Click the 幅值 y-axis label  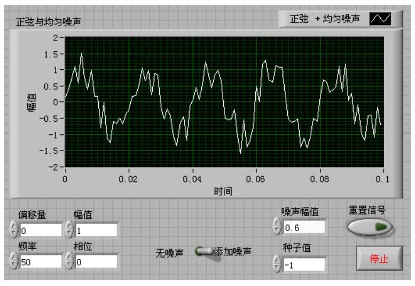click(x=32, y=102)
